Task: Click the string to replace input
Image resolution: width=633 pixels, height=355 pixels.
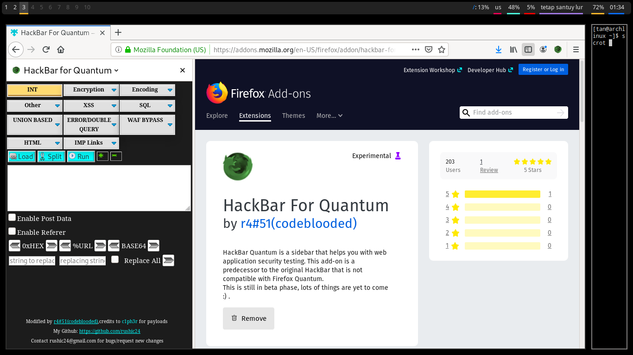Action: click(32, 261)
